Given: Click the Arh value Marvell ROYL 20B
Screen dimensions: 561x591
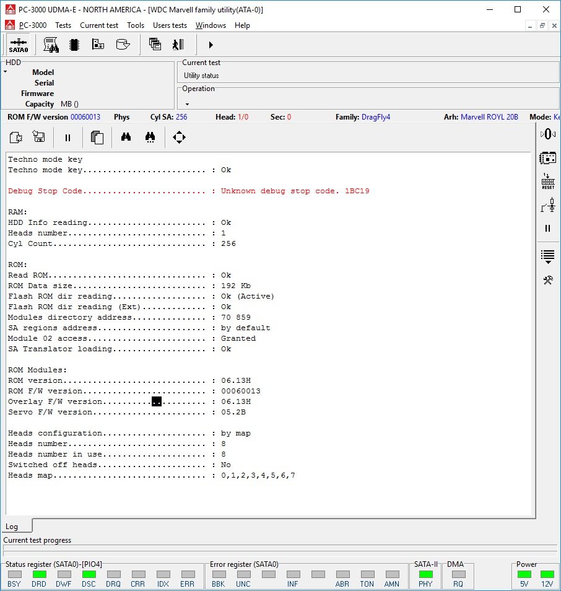Looking at the screenshot, I should coord(489,117).
